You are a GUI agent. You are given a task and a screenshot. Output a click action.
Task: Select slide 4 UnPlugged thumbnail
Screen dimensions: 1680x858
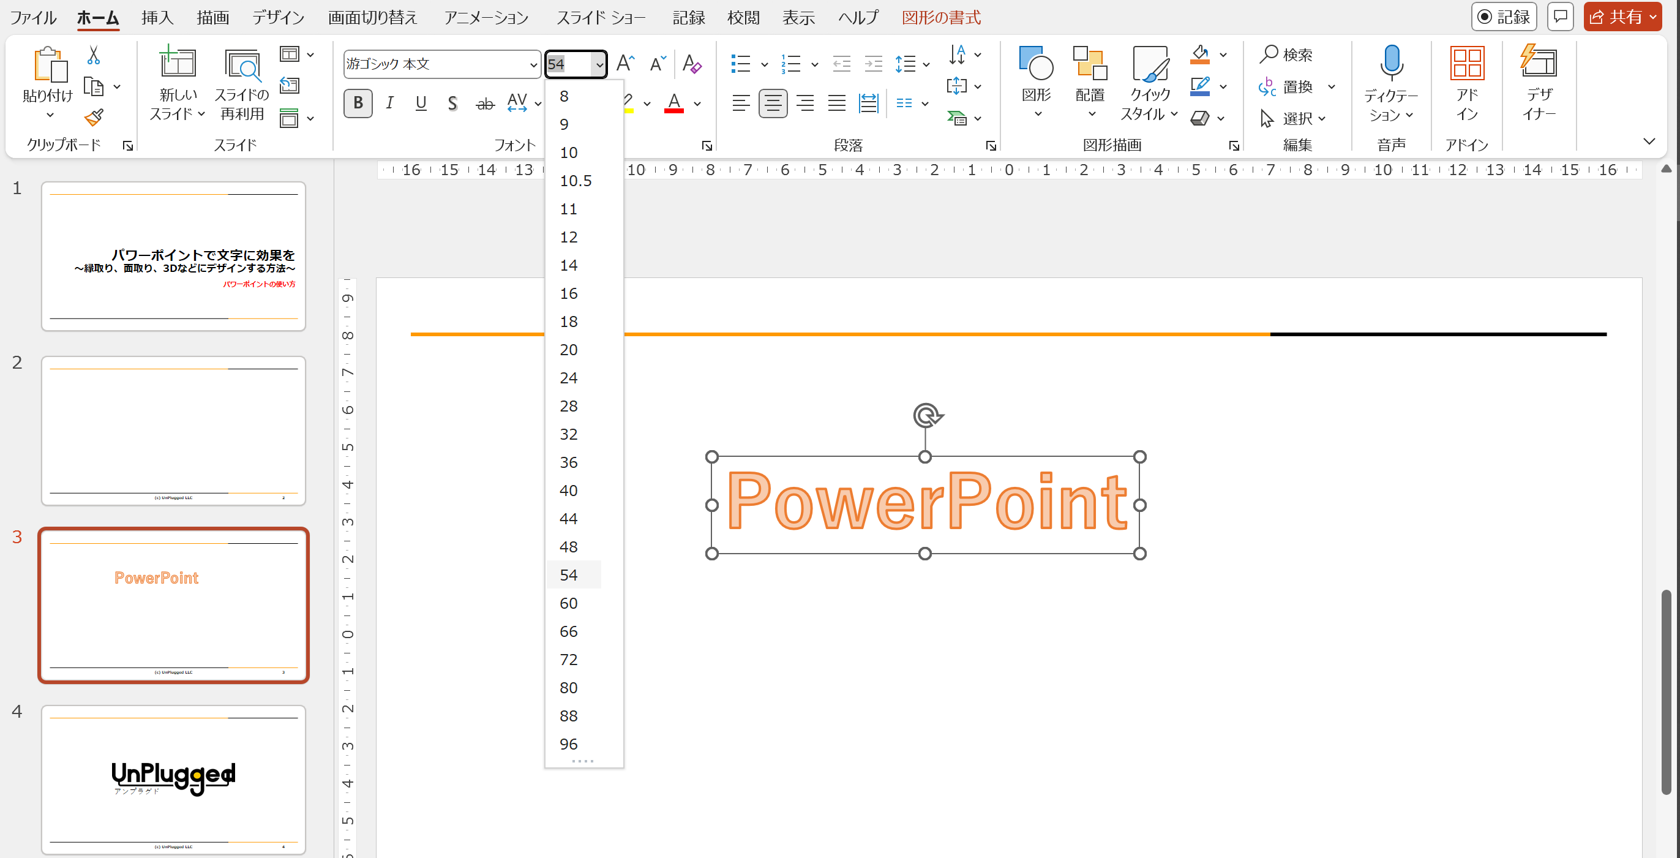tap(173, 779)
